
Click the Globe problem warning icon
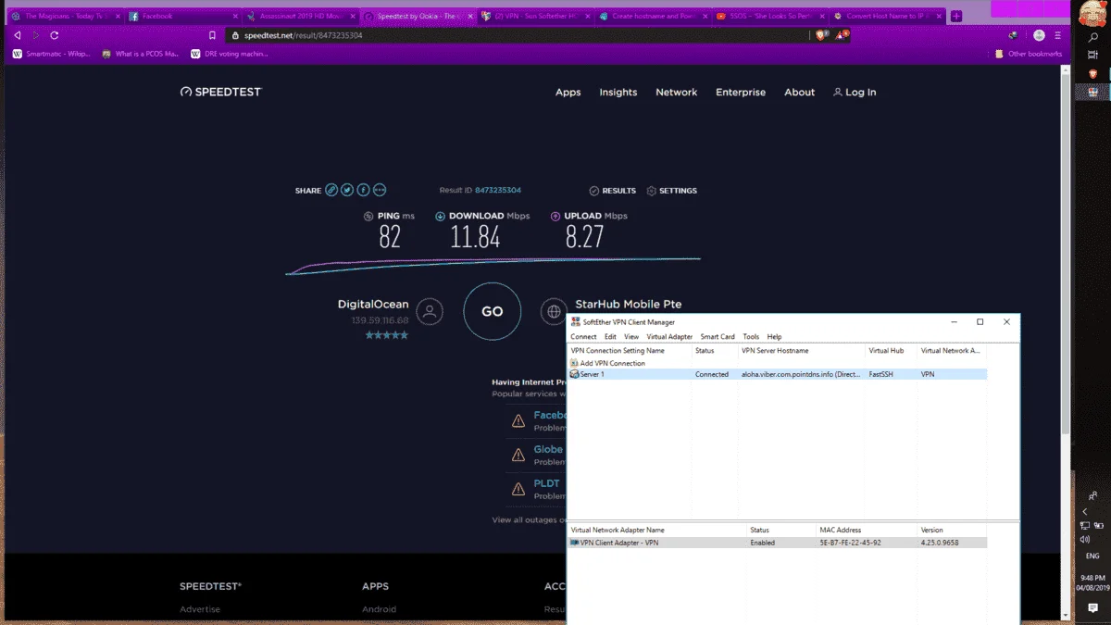pos(518,455)
